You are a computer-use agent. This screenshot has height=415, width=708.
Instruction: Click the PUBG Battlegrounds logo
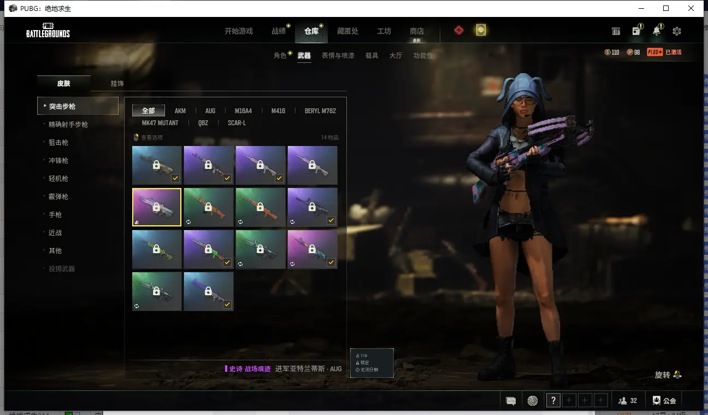point(48,31)
